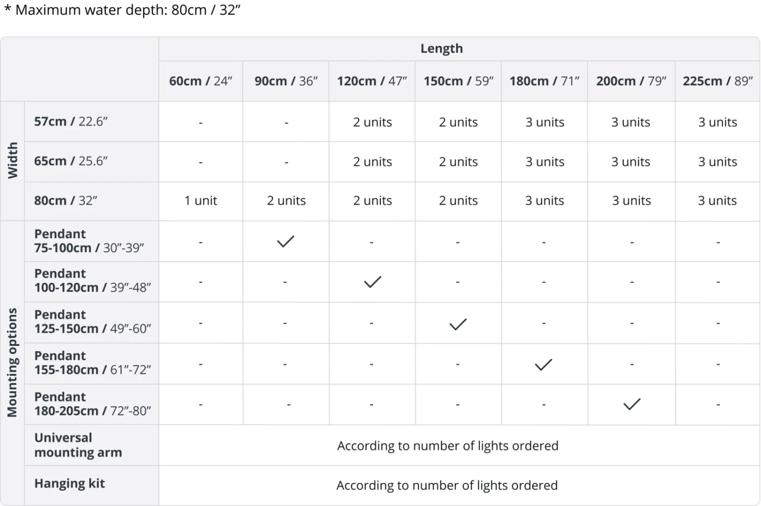Select the 120cm / 47″ column header
The width and height of the screenshot is (761, 506).
pyautogui.click(x=372, y=81)
